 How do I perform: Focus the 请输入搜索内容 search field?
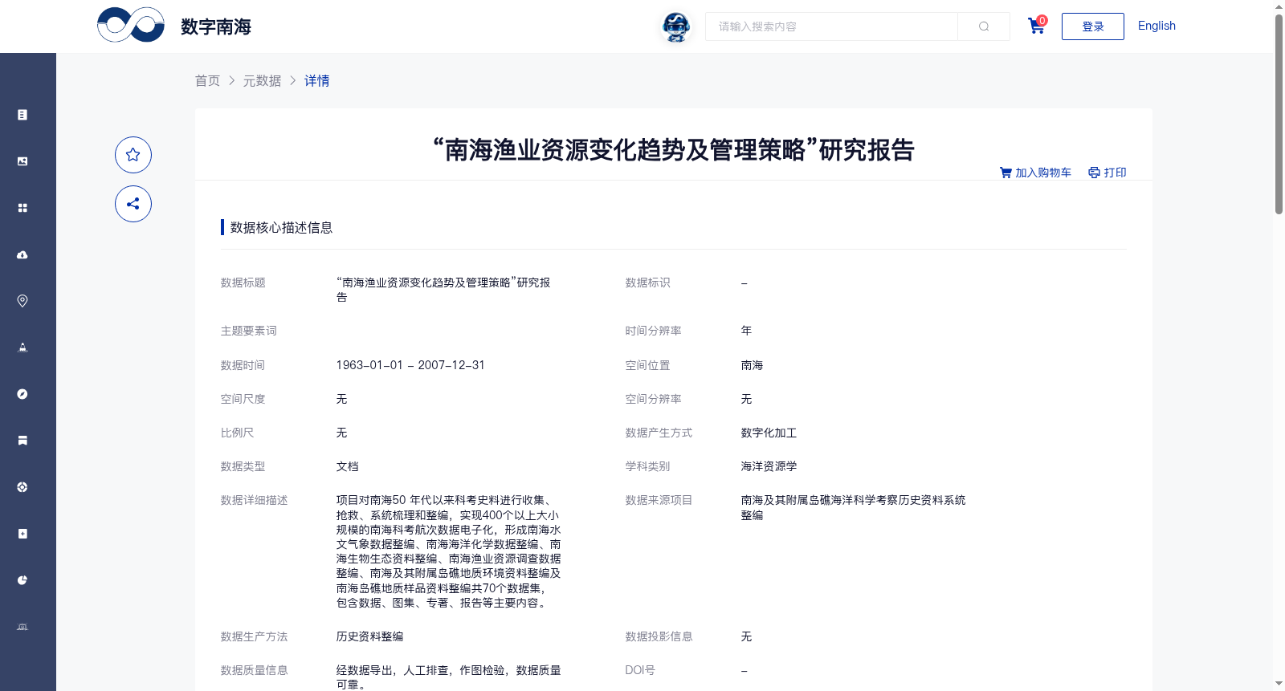[831, 26]
